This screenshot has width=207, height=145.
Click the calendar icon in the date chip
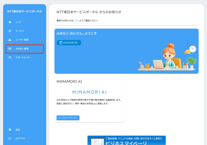[61, 43]
